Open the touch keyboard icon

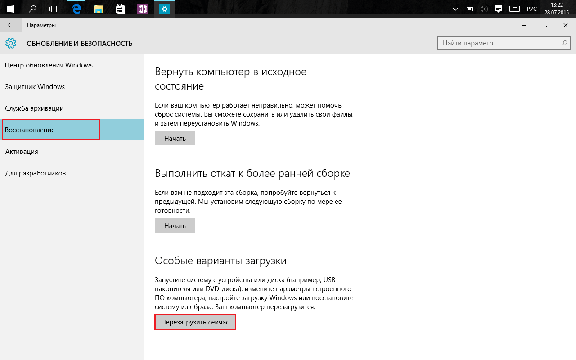point(514,9)
